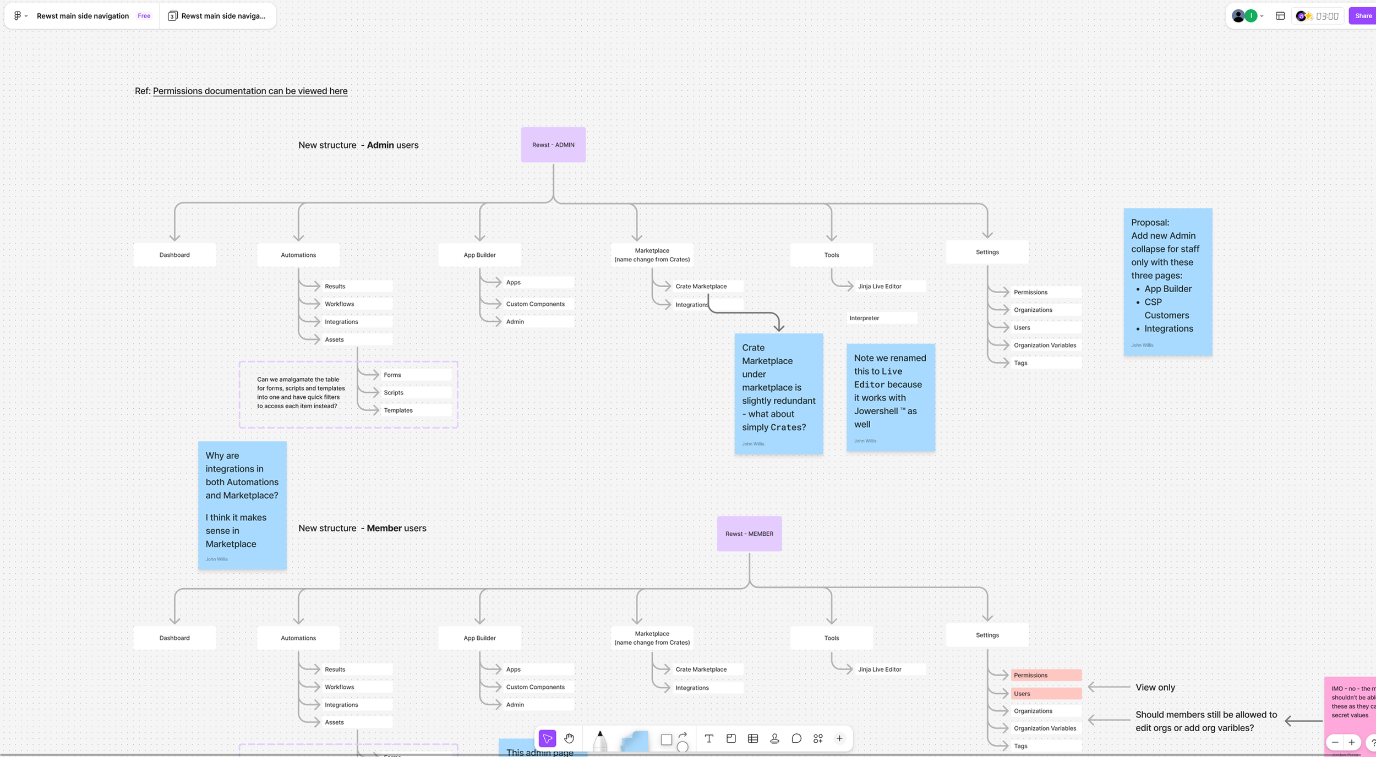
Task: Activate the Comment tool
Action: point(796,738)
